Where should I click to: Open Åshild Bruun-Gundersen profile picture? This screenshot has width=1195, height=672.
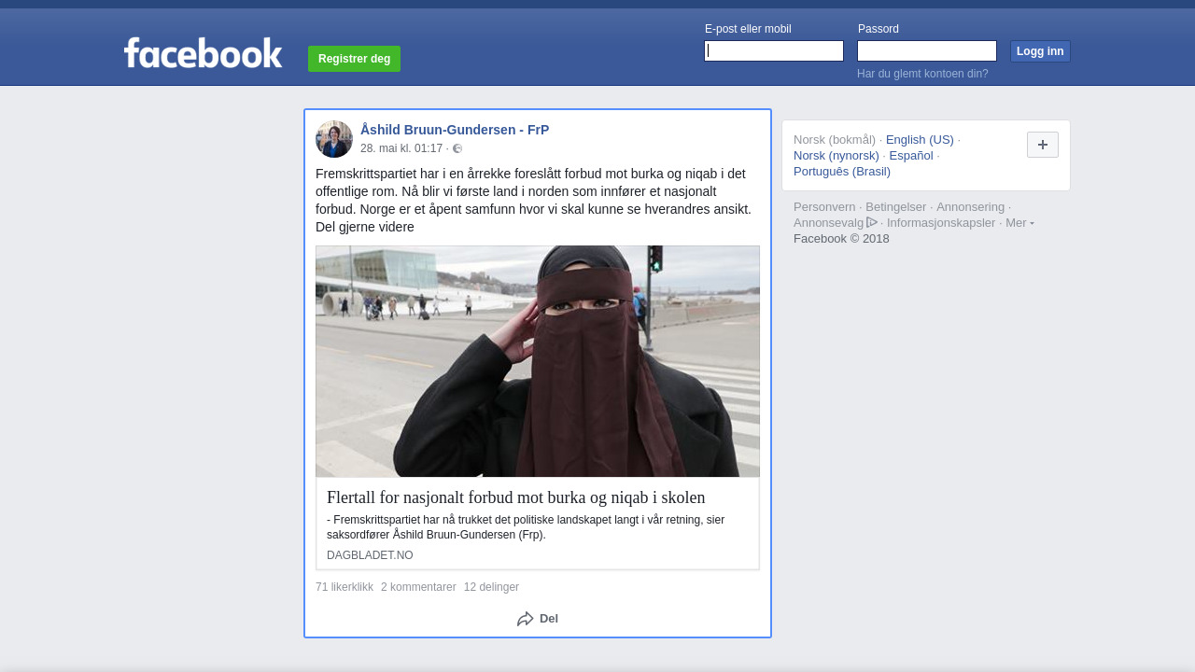334,139
